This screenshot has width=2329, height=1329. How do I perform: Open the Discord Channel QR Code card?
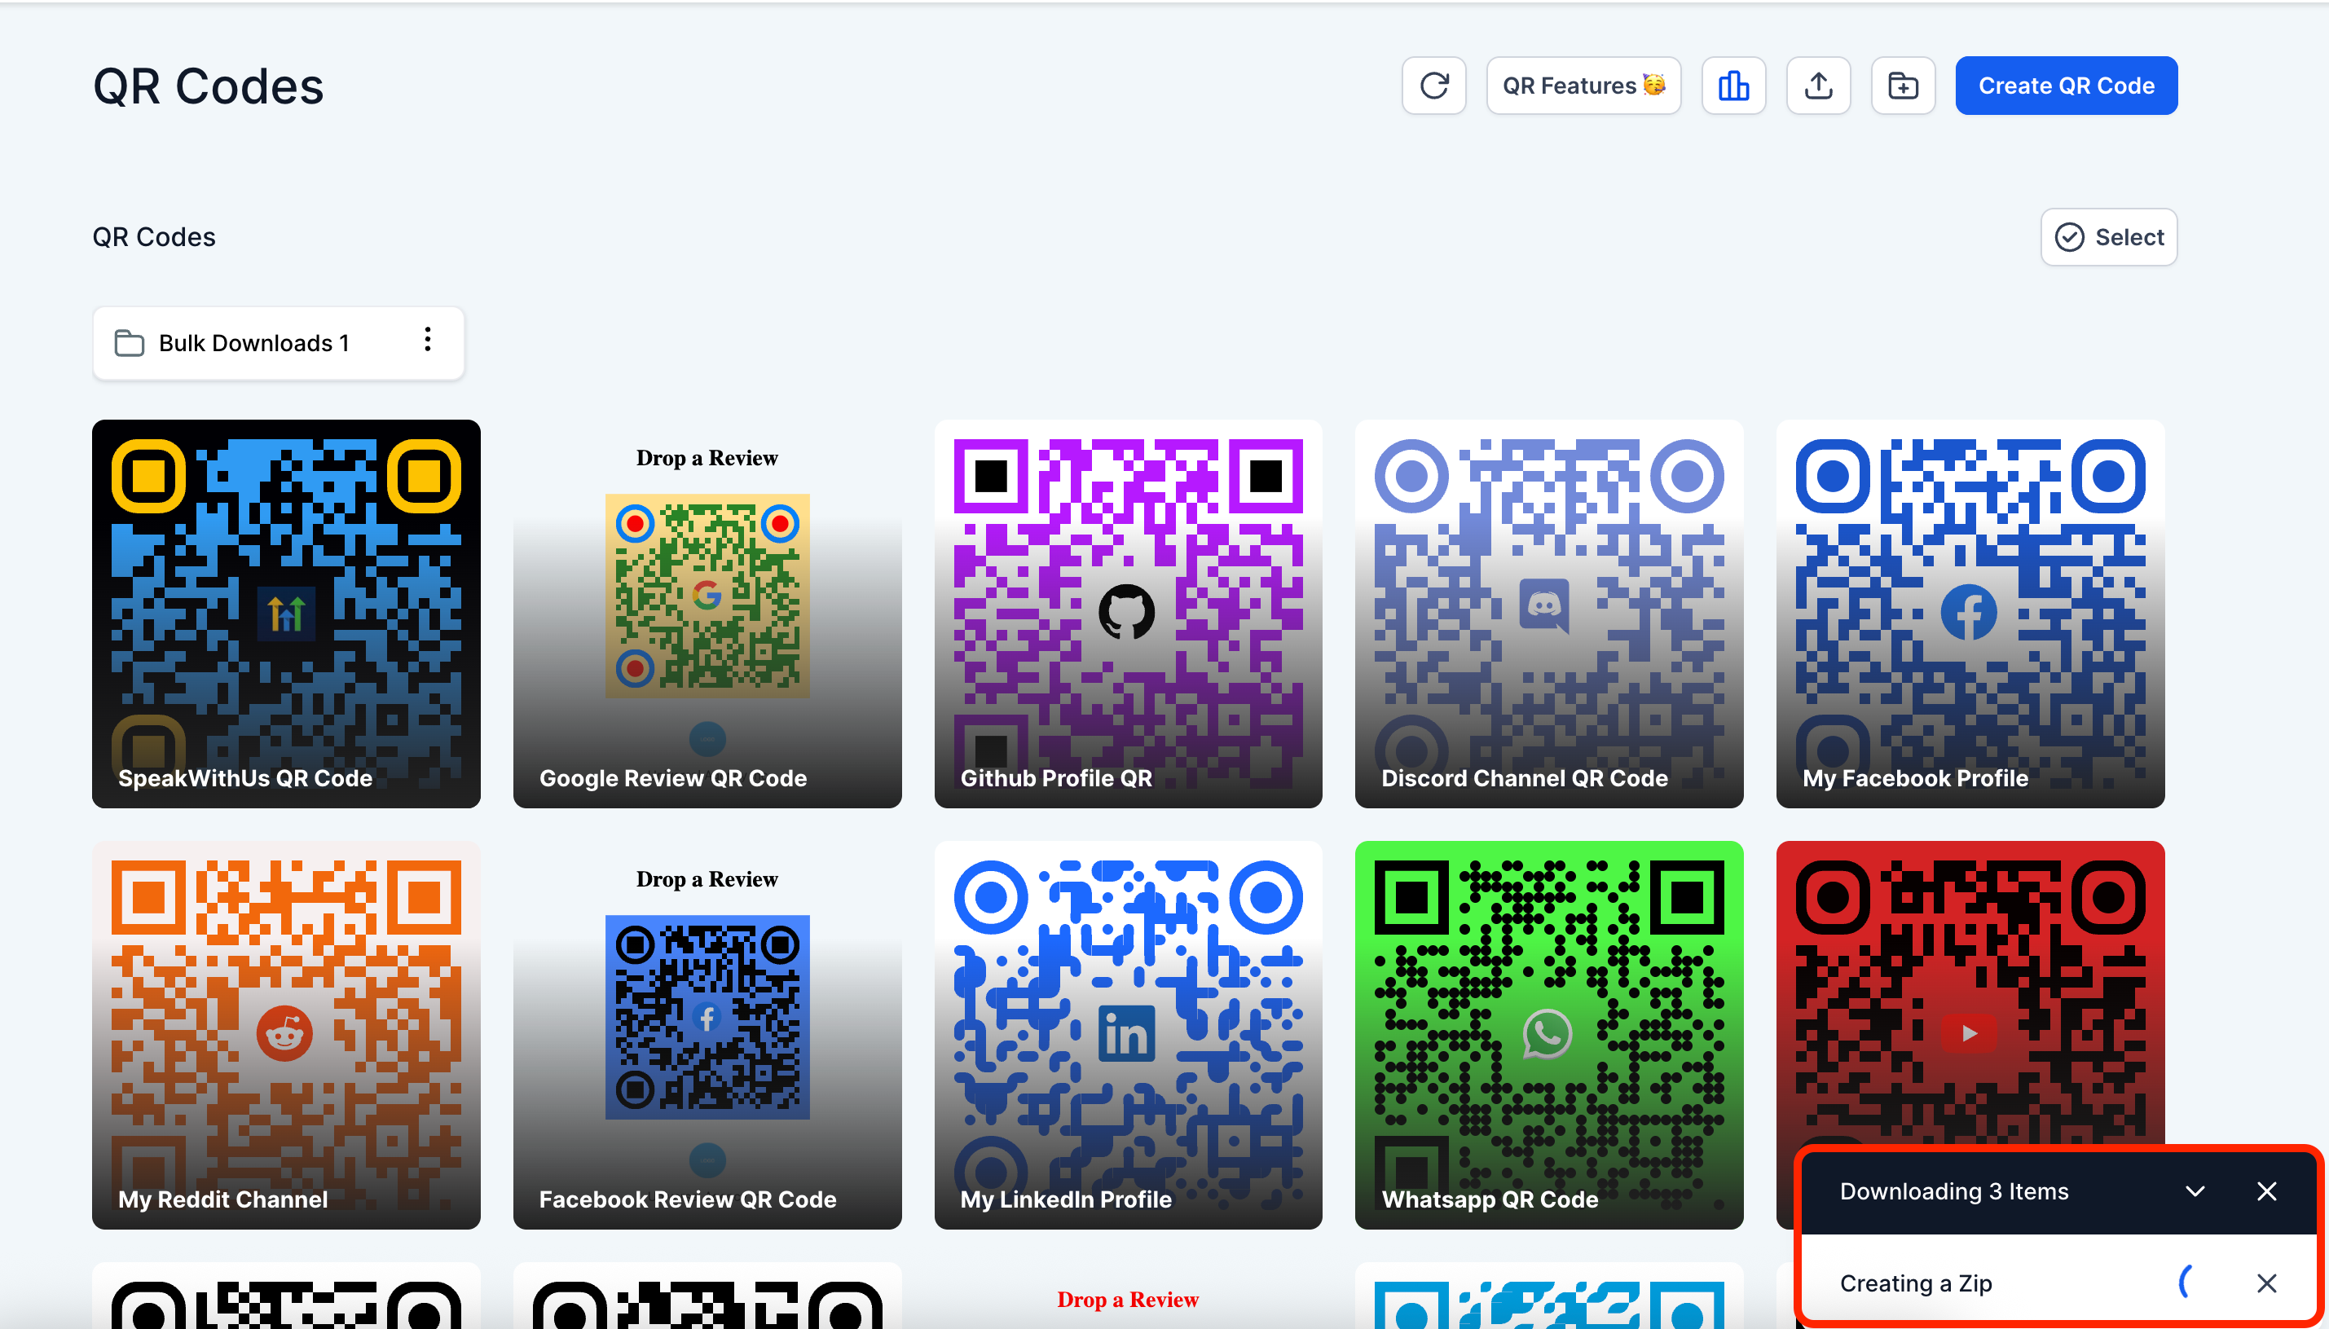coord(1548,614)
